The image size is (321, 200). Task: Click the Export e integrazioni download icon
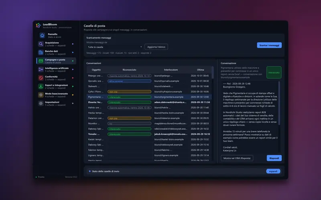point(41,86)
